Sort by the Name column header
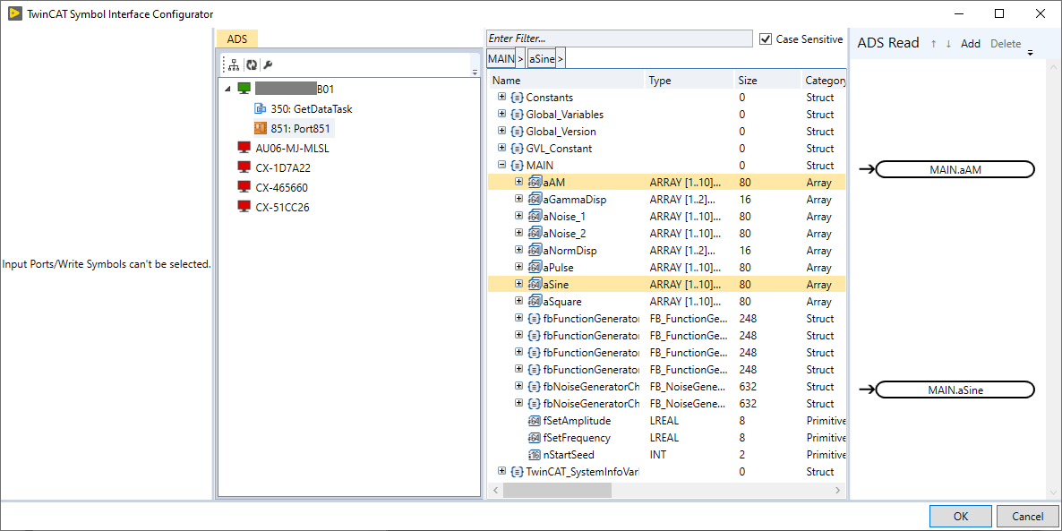Image resolution: width=1062 pixels, height=531 pixels. click(x=567, y=81)
